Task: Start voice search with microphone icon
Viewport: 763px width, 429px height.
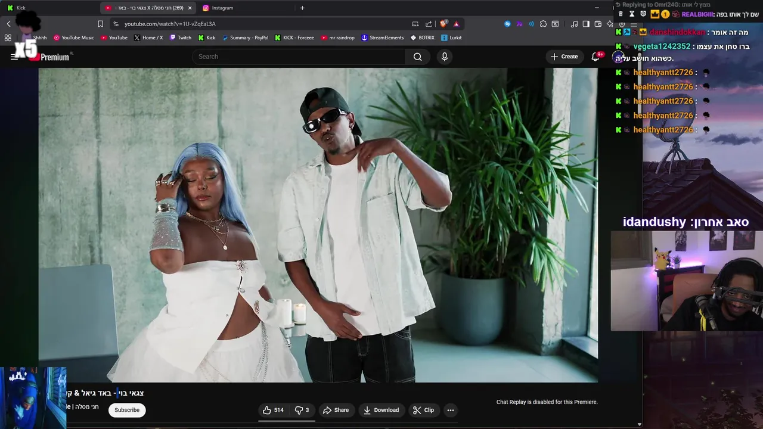Action: 444,57
